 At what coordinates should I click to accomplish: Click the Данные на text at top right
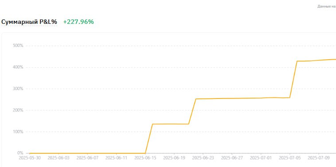[327, 7]
